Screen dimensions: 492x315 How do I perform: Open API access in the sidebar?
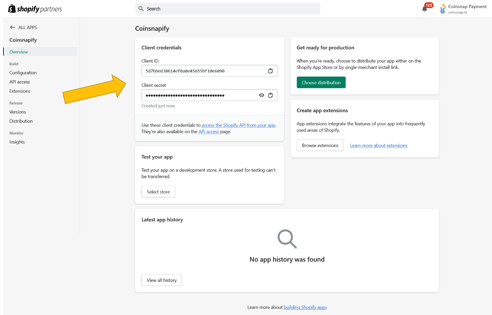coord(20,82)
